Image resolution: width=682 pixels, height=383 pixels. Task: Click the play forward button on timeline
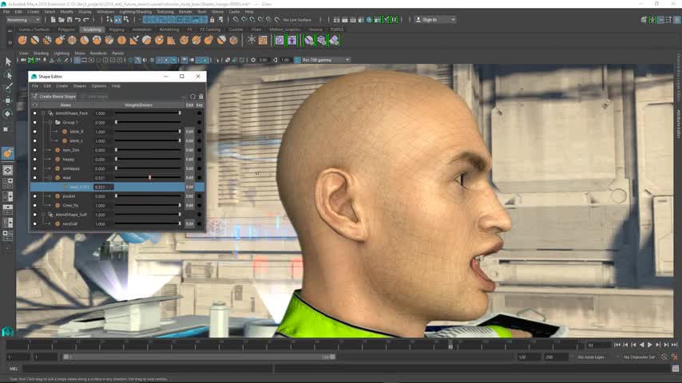pyautogui.click(x=649, y=345)
